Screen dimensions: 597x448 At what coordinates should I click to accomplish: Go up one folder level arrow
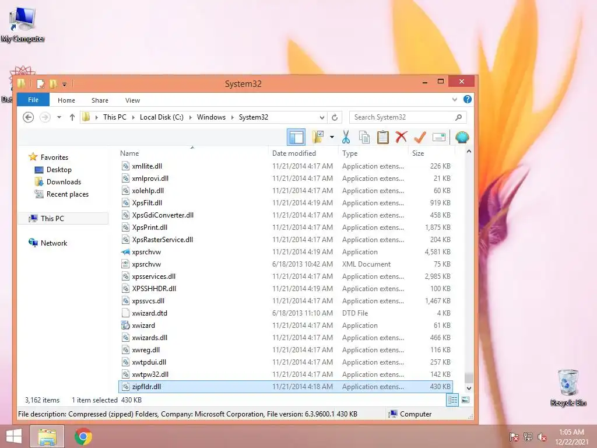72,117
